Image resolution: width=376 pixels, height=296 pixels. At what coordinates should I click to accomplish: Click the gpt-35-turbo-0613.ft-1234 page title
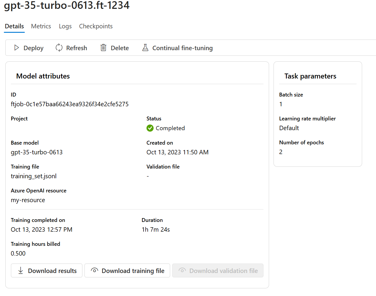click(x=67, y=5)
